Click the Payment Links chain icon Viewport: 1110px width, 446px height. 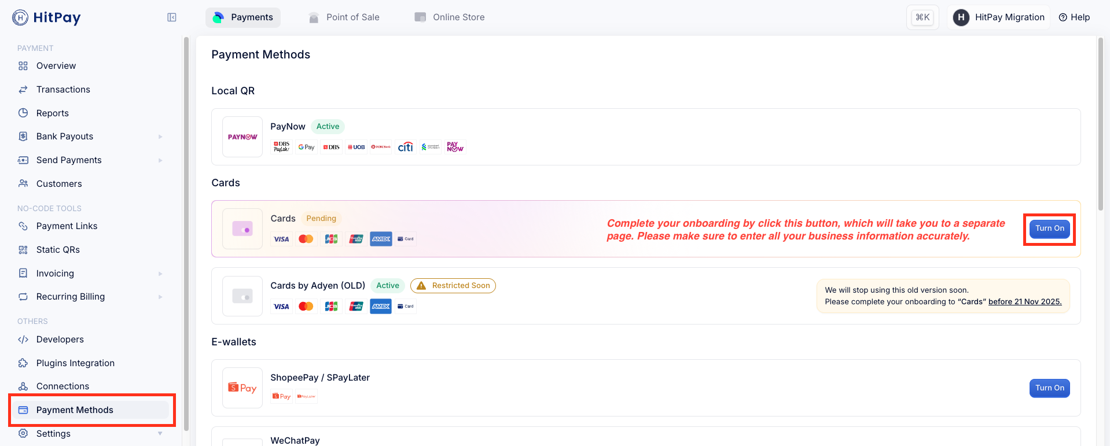coord(23,226)
